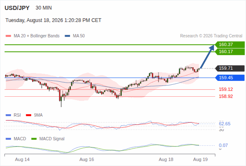246x166 pixels.
Task: Click the blue MACD legend swatch
Action: click(8, 139)
